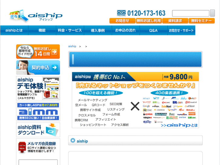
Task: Click the >>aishipとは link in banner
Action: pyautogui.click(x=179, y=125)
